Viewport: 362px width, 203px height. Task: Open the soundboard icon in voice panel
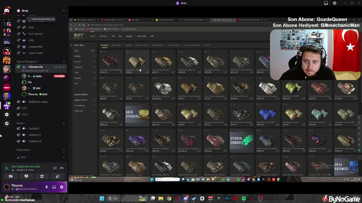[58, 176]
